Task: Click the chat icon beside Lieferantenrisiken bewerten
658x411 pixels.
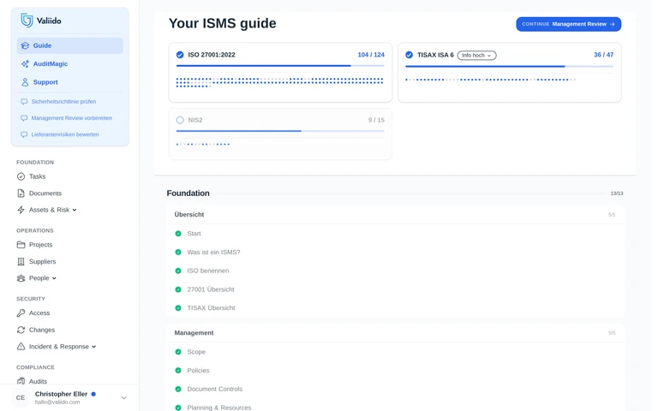Action: point(24,134)
